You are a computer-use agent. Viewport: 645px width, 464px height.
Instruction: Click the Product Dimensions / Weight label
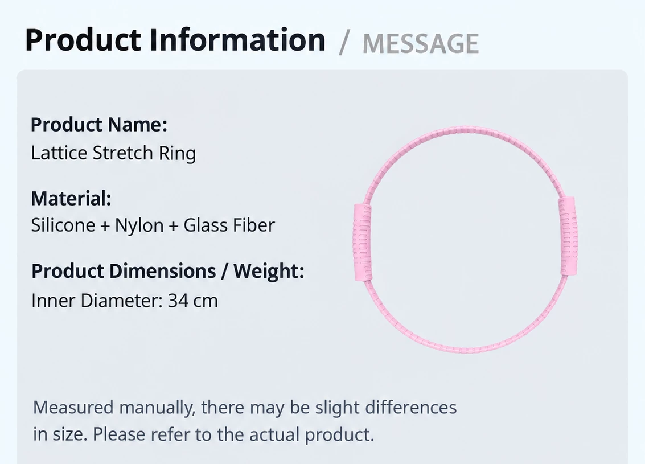point(168,271)
